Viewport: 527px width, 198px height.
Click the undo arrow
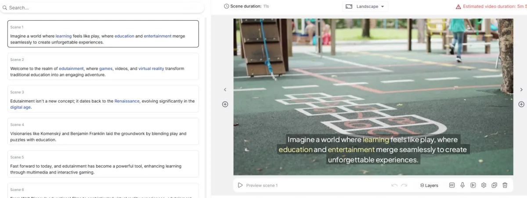click(x=394, y=185)
